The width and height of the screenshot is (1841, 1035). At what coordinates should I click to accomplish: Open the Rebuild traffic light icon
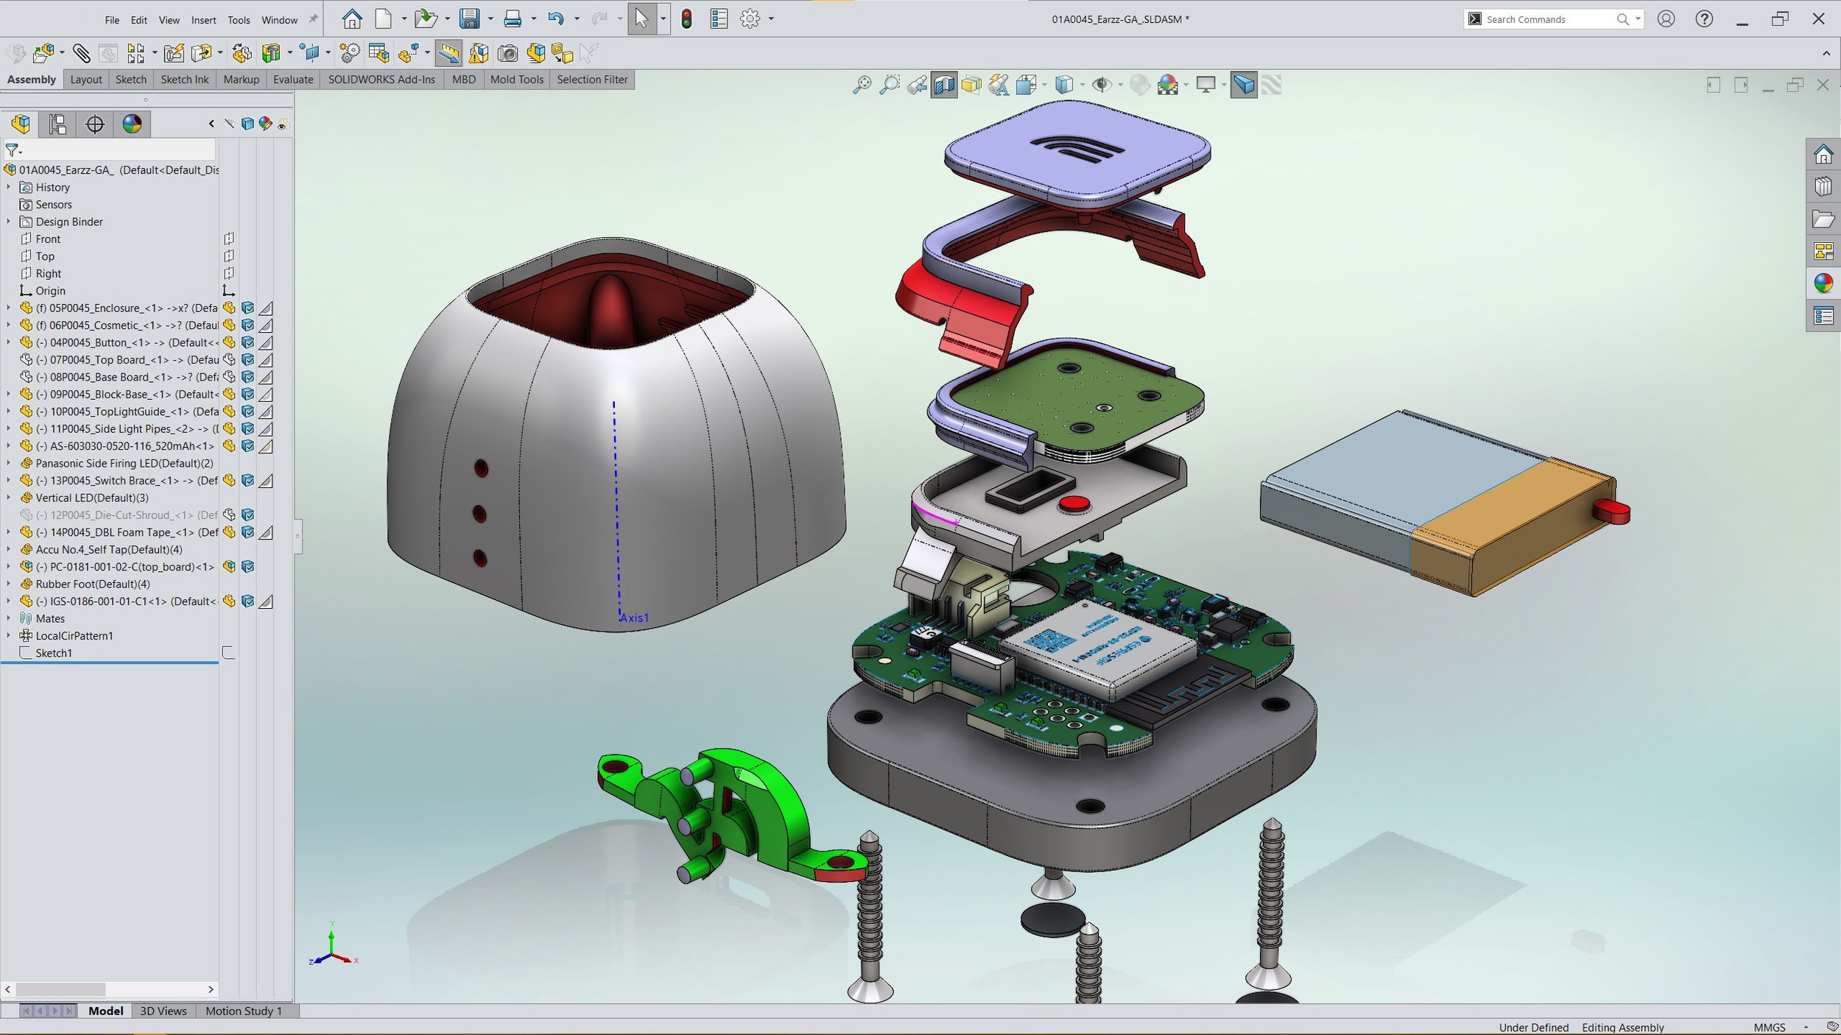(x=686, y=19)
